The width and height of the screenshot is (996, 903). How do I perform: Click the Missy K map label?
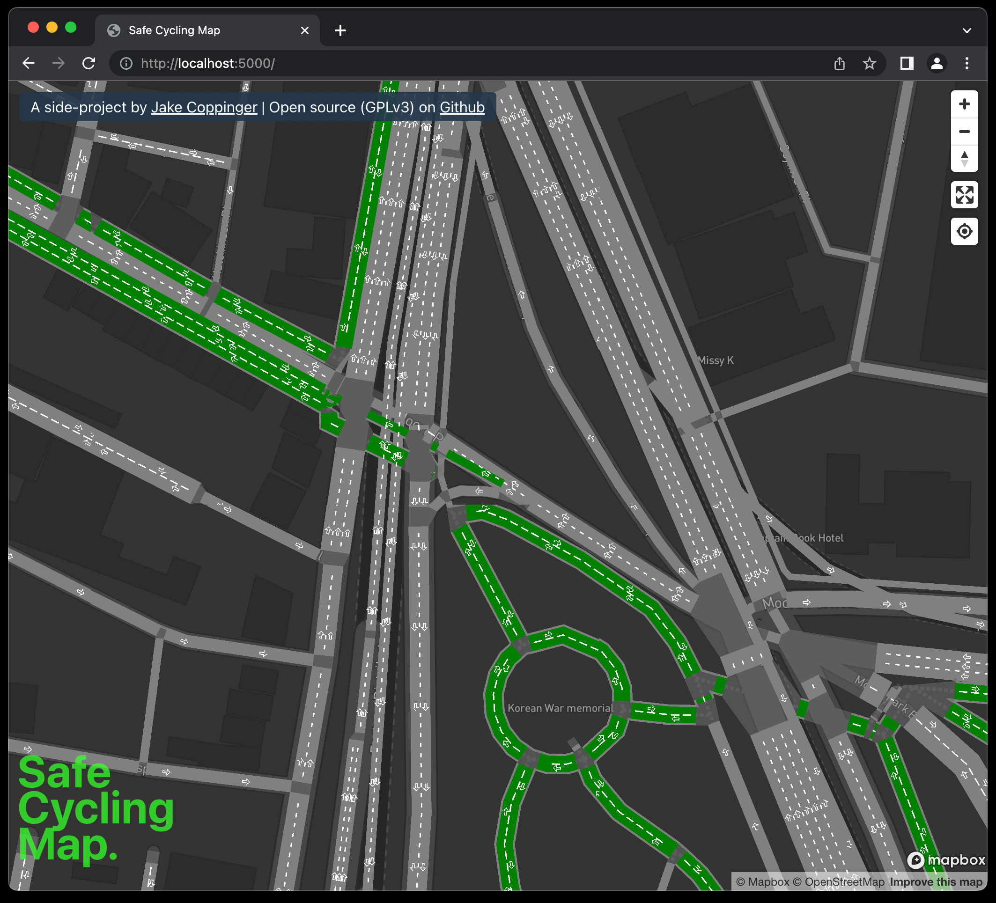716,360
